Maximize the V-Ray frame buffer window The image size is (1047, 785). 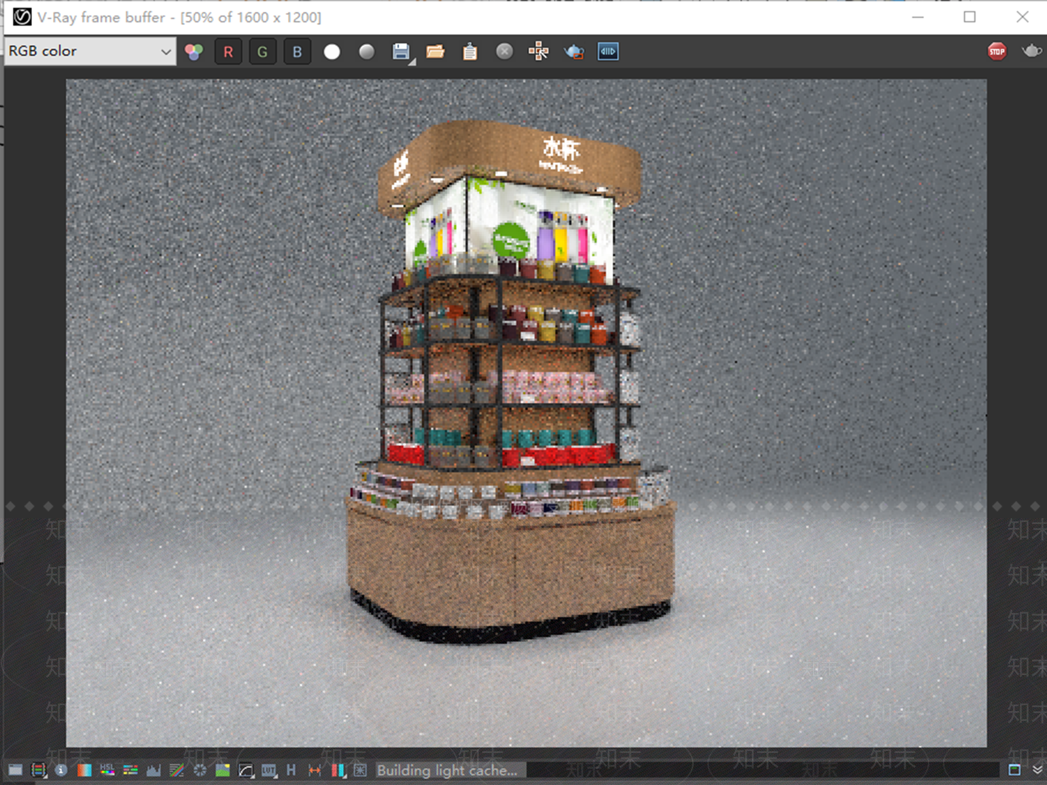coord(970,17)
